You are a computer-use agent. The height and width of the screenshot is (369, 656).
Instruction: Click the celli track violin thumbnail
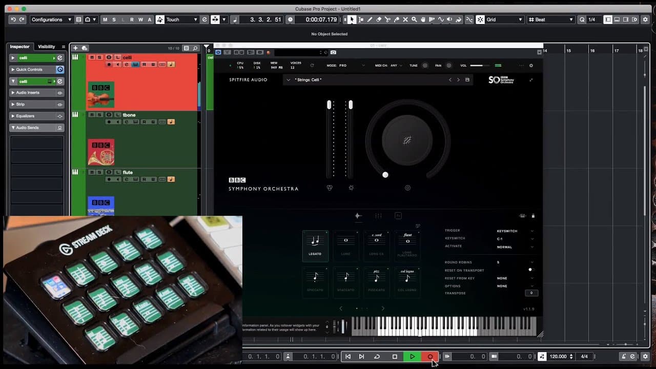(101, 94)
